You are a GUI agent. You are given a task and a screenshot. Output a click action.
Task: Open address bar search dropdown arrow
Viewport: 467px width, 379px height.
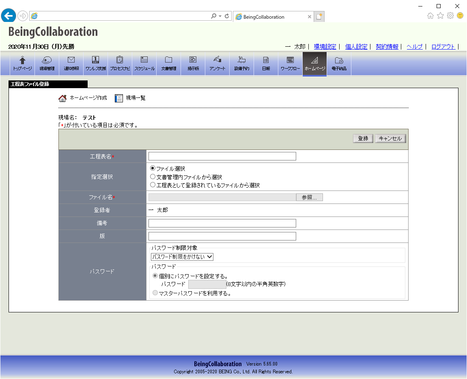pos(220,16)
